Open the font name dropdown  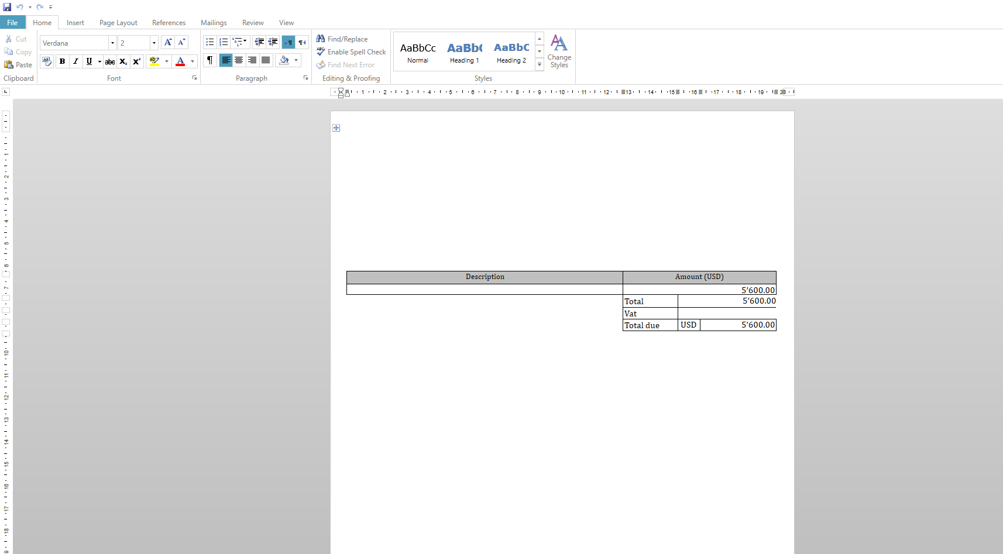[x=112, y=43]
